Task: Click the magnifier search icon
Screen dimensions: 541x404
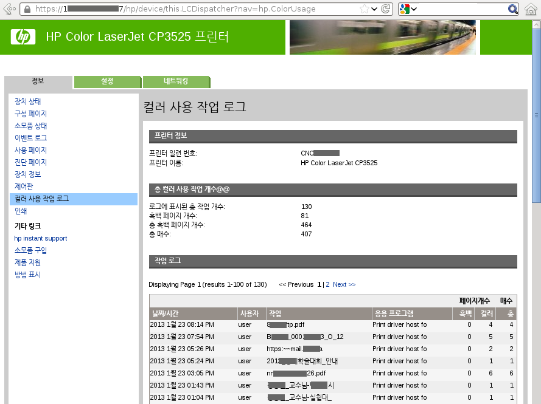Action: click(x=513, y=9)
